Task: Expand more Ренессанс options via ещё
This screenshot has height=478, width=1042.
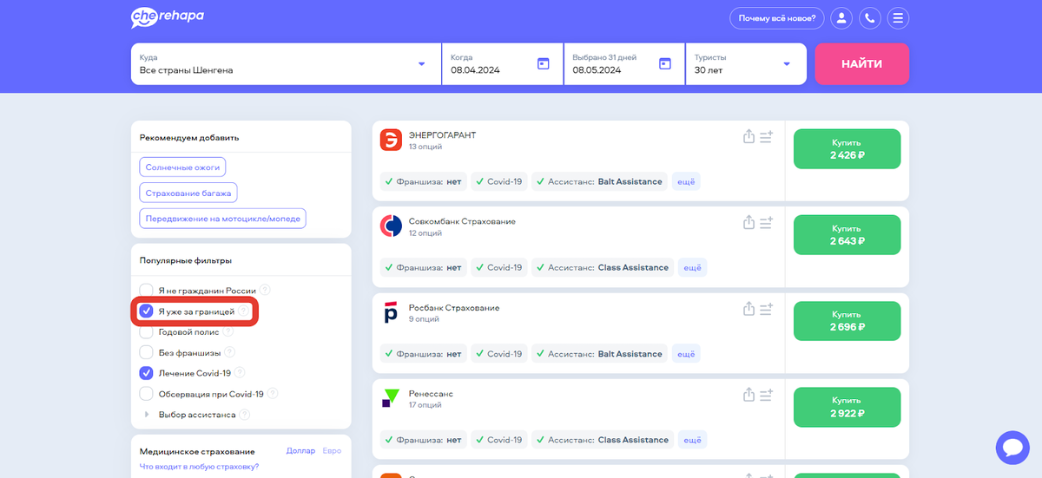Action: tap(692, 440)
